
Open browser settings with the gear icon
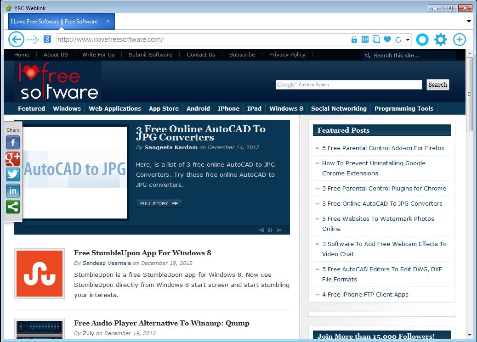click(441, 39)
